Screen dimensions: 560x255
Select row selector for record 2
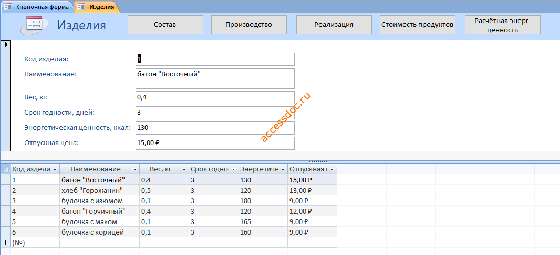pyautogui.click(x=5, y=190)
